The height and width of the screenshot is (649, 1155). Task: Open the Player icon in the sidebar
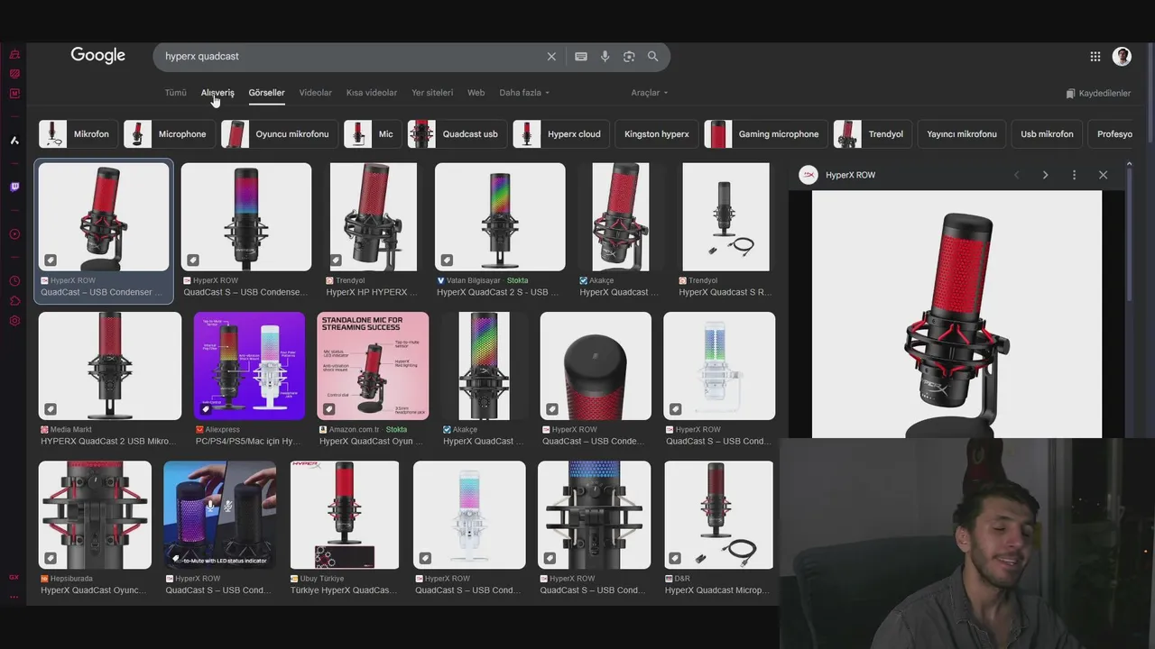(x=14, y=234)
